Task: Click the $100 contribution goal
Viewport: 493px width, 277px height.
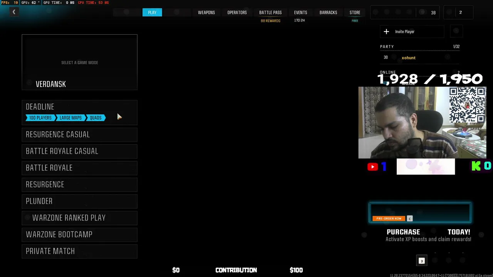Action: coord(296,270)
